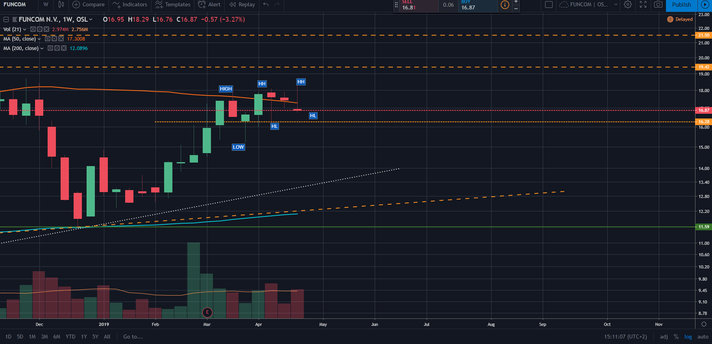Screen dimensions: 712x344
Task: Set range to 5Y
Action: tap(95, 337)
